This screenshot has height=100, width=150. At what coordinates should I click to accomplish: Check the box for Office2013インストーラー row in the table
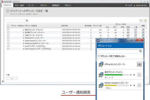click(x=8, y=38)
